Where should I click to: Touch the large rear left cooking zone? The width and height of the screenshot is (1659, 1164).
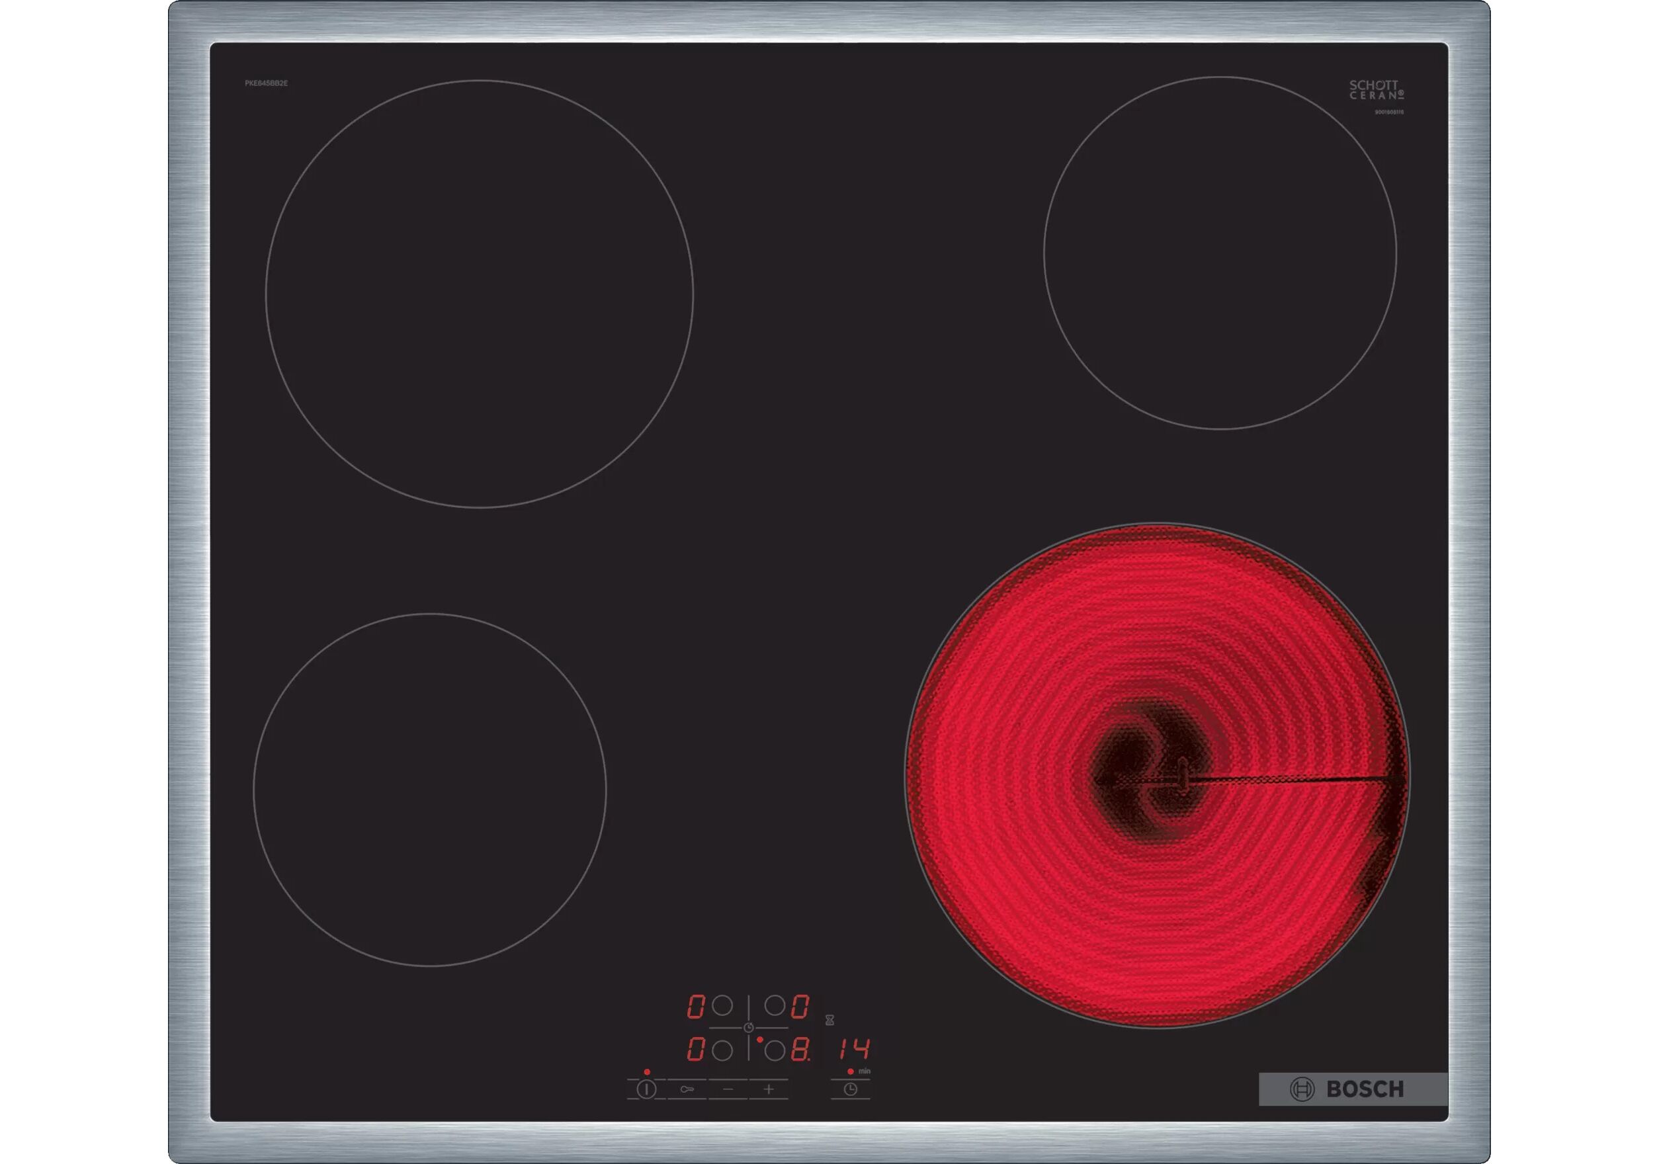[x=479, y=294]
